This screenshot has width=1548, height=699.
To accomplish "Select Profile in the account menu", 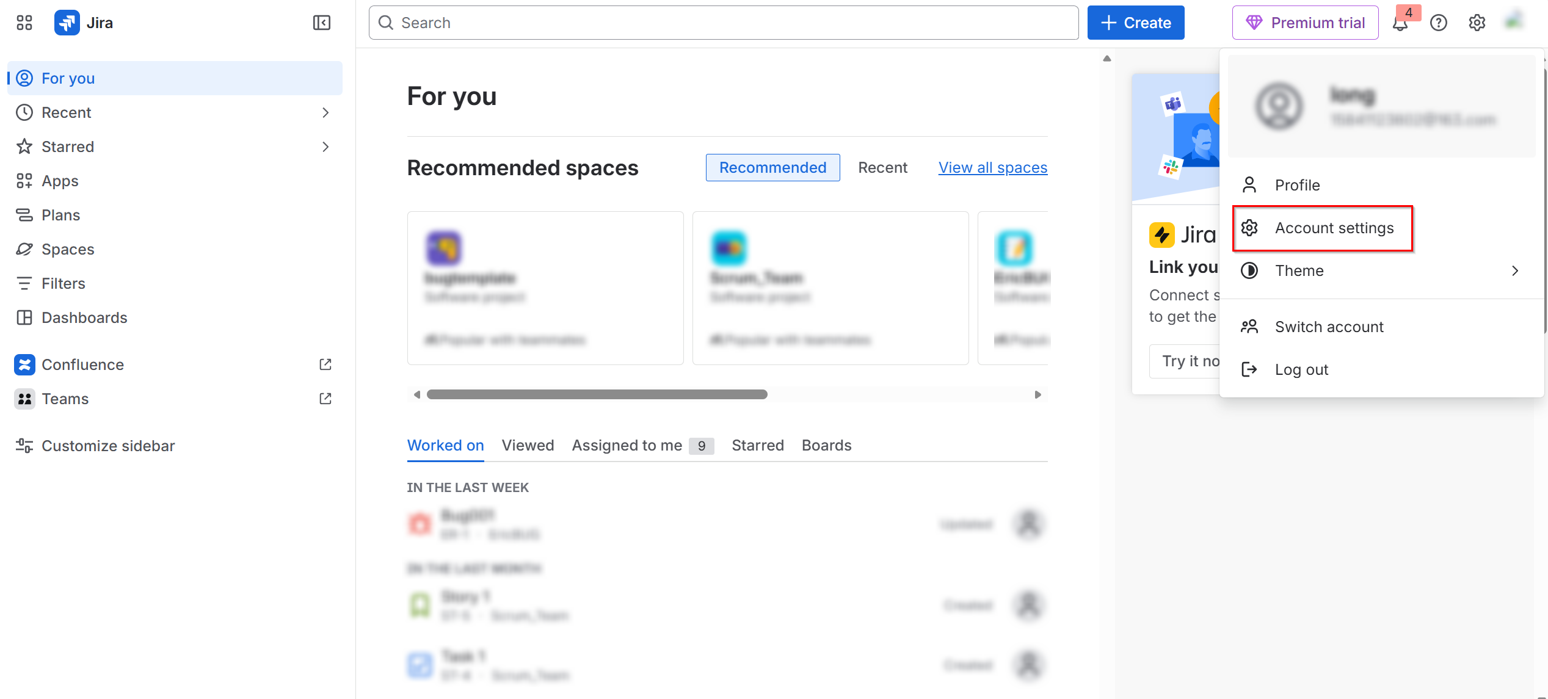I will pyautogui.click(x=1297, y=184).
